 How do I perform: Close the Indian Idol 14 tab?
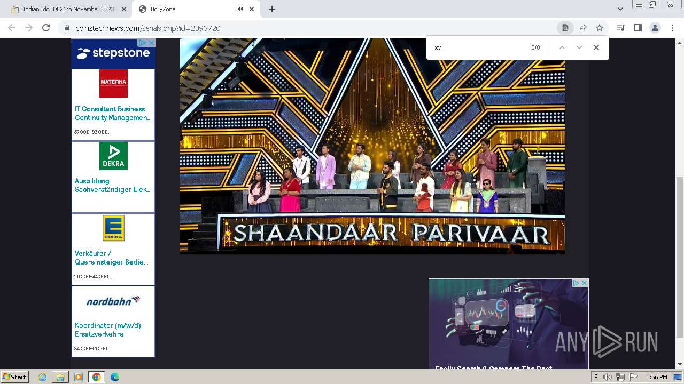tap(124, 9)
